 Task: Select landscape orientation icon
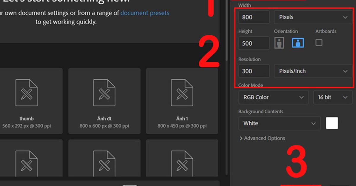pos(298,43)
